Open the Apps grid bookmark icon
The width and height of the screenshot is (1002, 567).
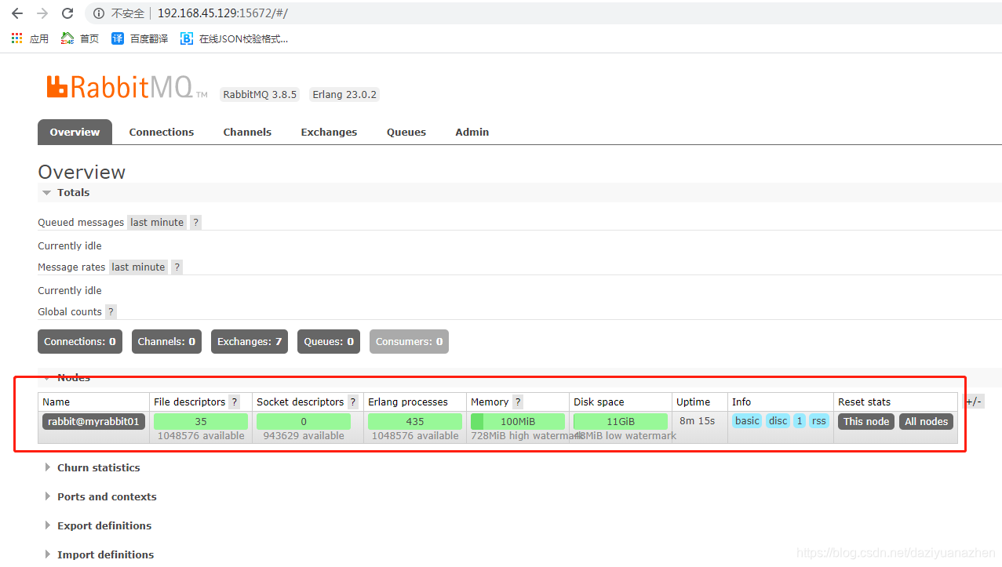click(x=17, y=38)
